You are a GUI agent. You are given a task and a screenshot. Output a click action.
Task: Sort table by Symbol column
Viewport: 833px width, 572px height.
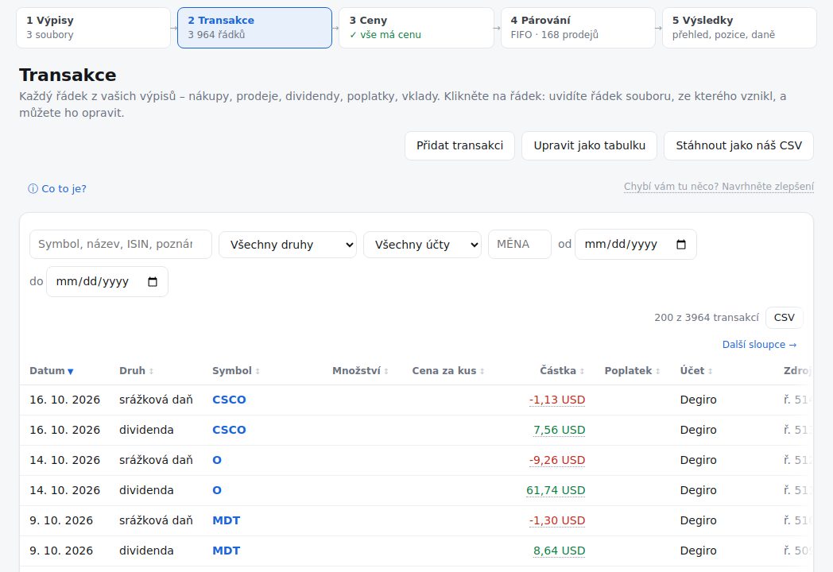coord(236,371)
